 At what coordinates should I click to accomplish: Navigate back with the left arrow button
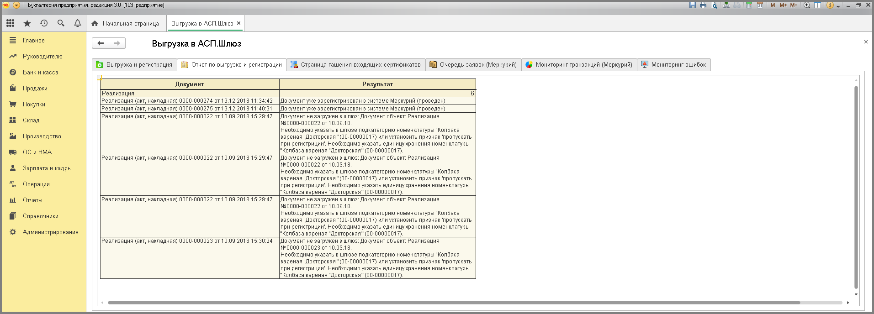(x=101, y=43)
